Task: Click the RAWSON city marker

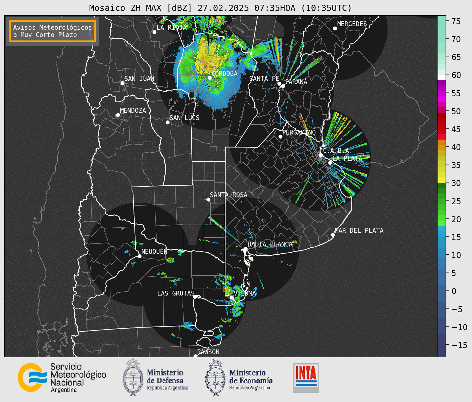Action: pyautogui.click(x=195, y=356)
